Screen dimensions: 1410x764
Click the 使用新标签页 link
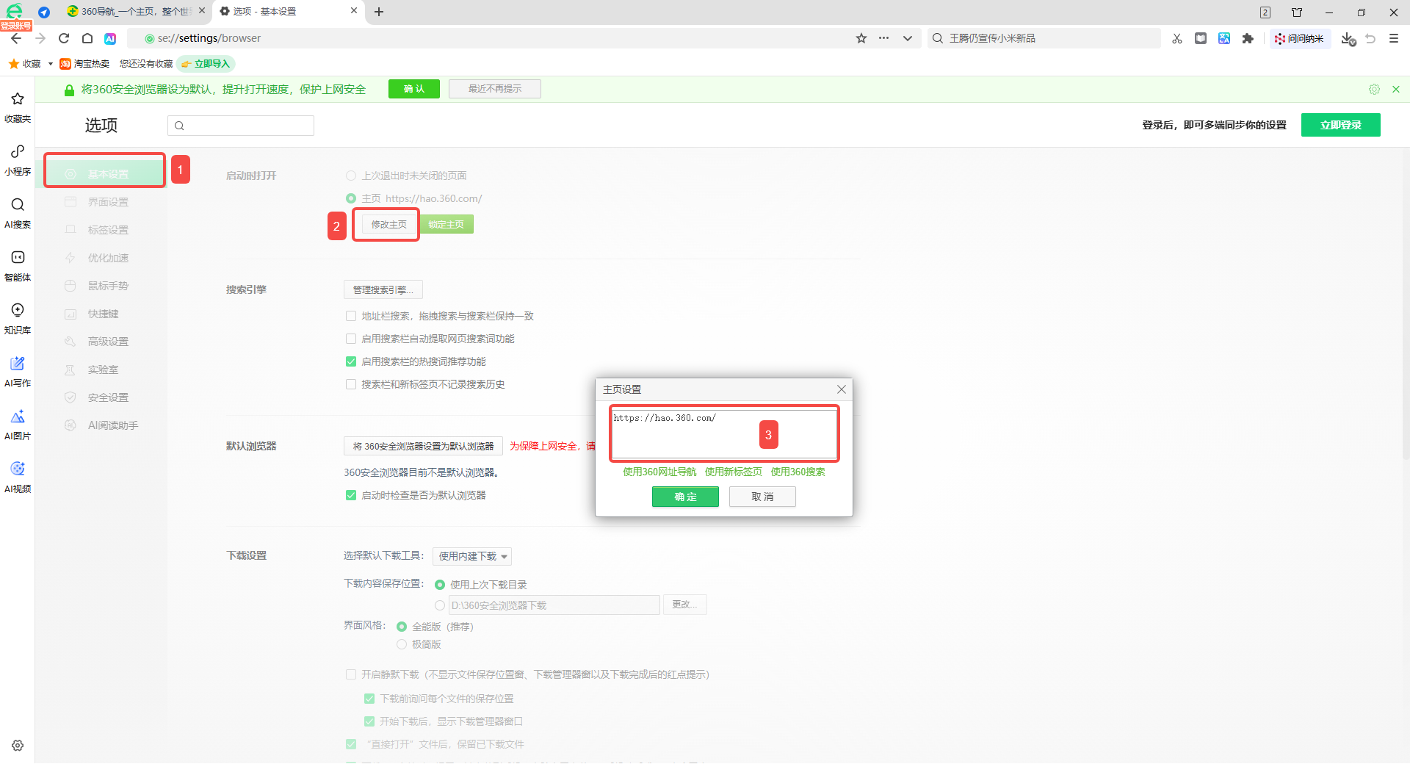tap(733, 472)
